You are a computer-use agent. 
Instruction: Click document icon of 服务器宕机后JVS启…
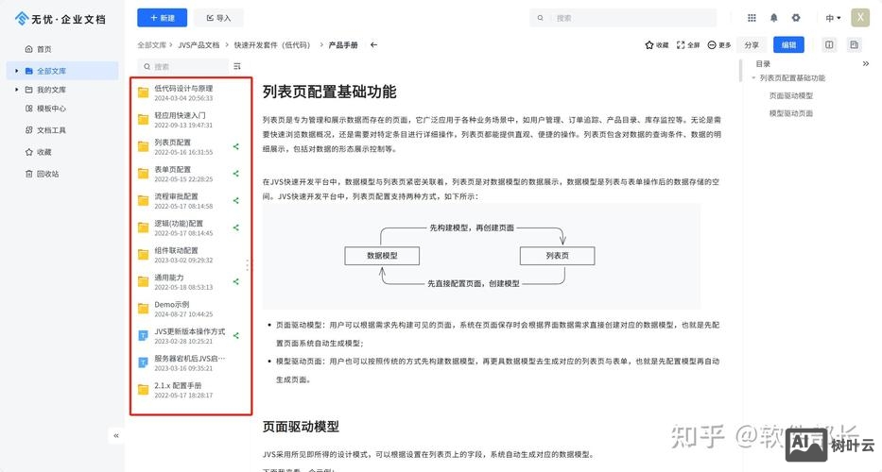coord(144,362)
